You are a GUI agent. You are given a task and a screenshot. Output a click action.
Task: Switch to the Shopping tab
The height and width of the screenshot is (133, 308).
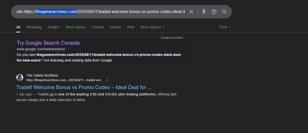click(x=34, y=27)
